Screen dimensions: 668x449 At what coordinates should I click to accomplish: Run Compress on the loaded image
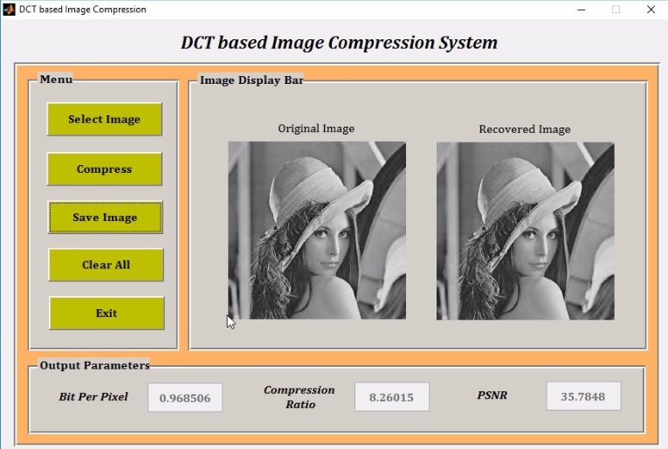pos(105,169)
